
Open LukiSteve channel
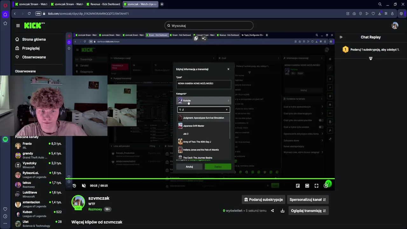coord(38,194)
